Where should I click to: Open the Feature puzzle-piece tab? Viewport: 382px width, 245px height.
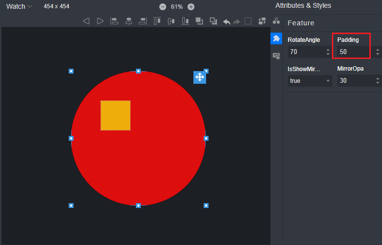[276, 38]
